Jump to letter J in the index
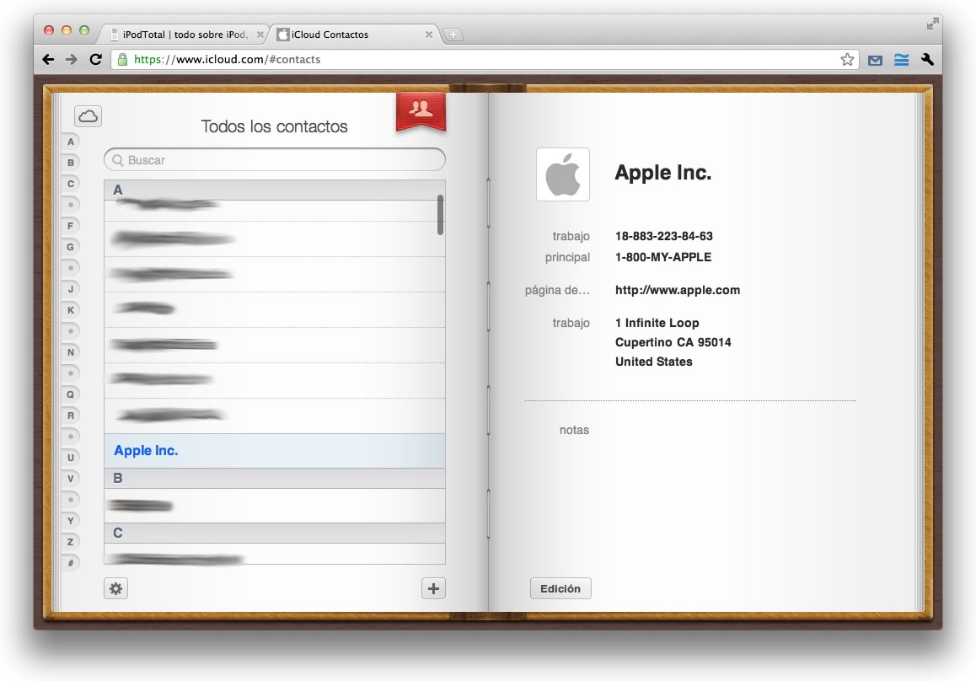The image size is (976, 681). (70, 289)
